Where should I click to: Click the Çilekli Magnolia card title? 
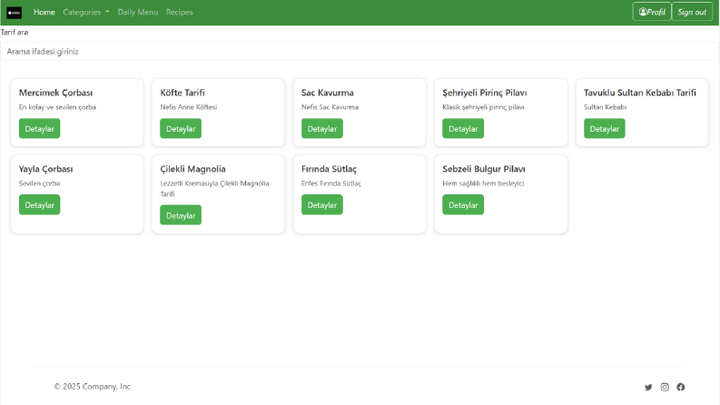pyautogui.click(x=192, y=169)
